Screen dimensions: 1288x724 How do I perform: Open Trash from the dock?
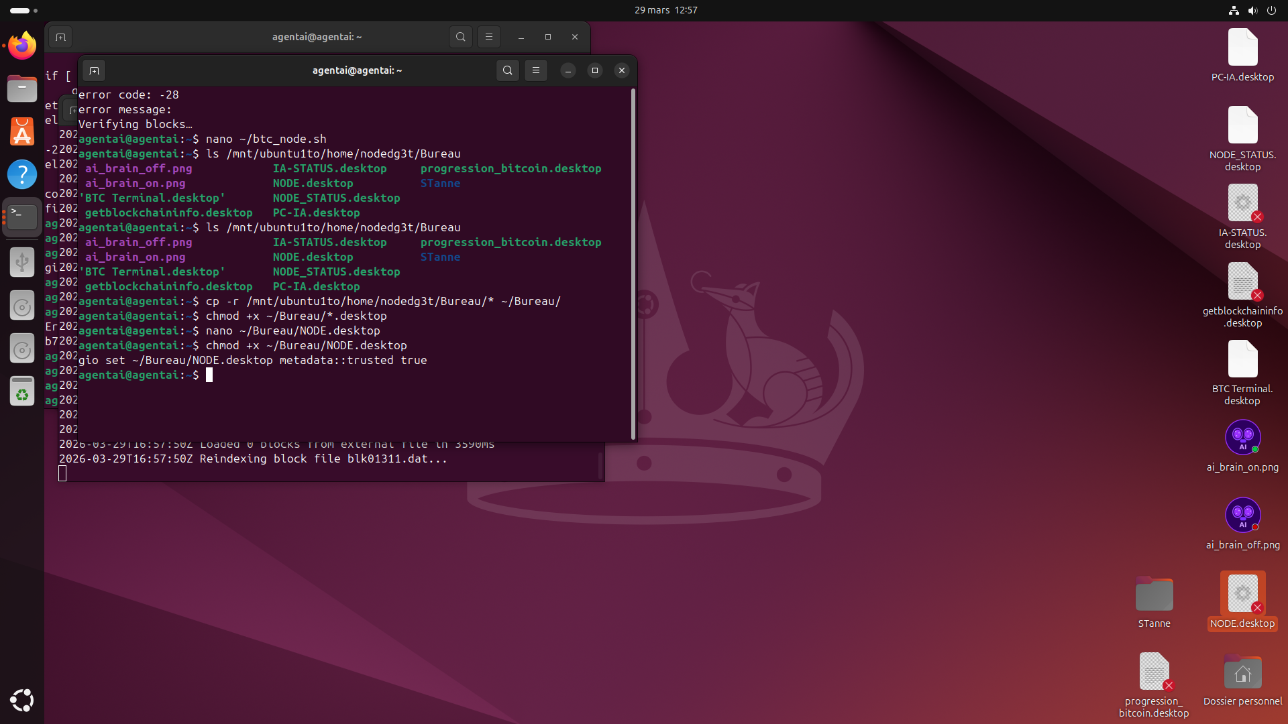point(22,391)
